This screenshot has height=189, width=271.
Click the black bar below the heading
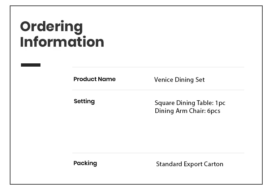31,65
